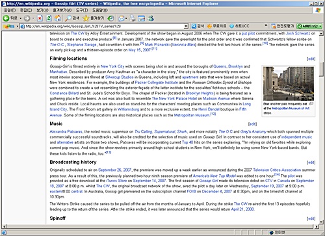
Task: Click the 인터넷 zone globe in status bar
Action: [271, 233]
